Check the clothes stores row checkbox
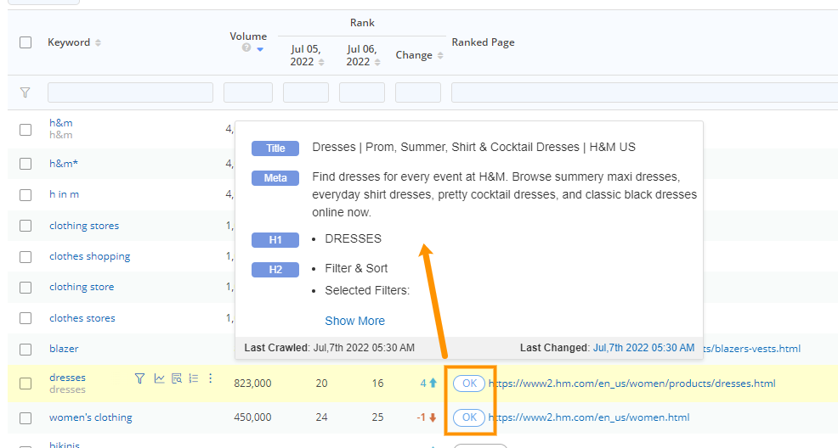Image resolution: width=838 pixels, height=448 pixels. click(25, 318)
